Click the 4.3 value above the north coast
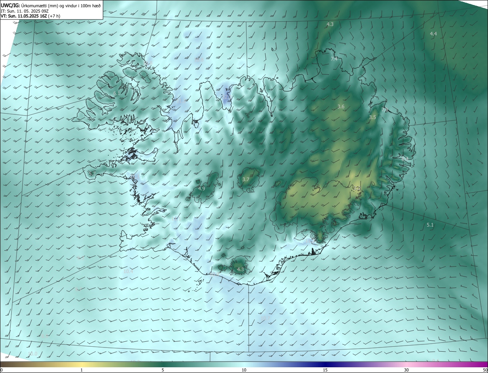 tap(330, 24)
